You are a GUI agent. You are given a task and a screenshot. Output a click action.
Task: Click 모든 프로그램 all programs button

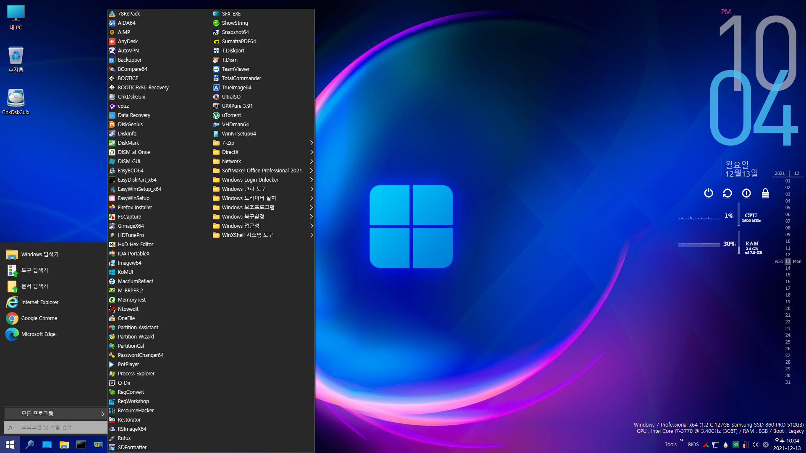(55, 414)
